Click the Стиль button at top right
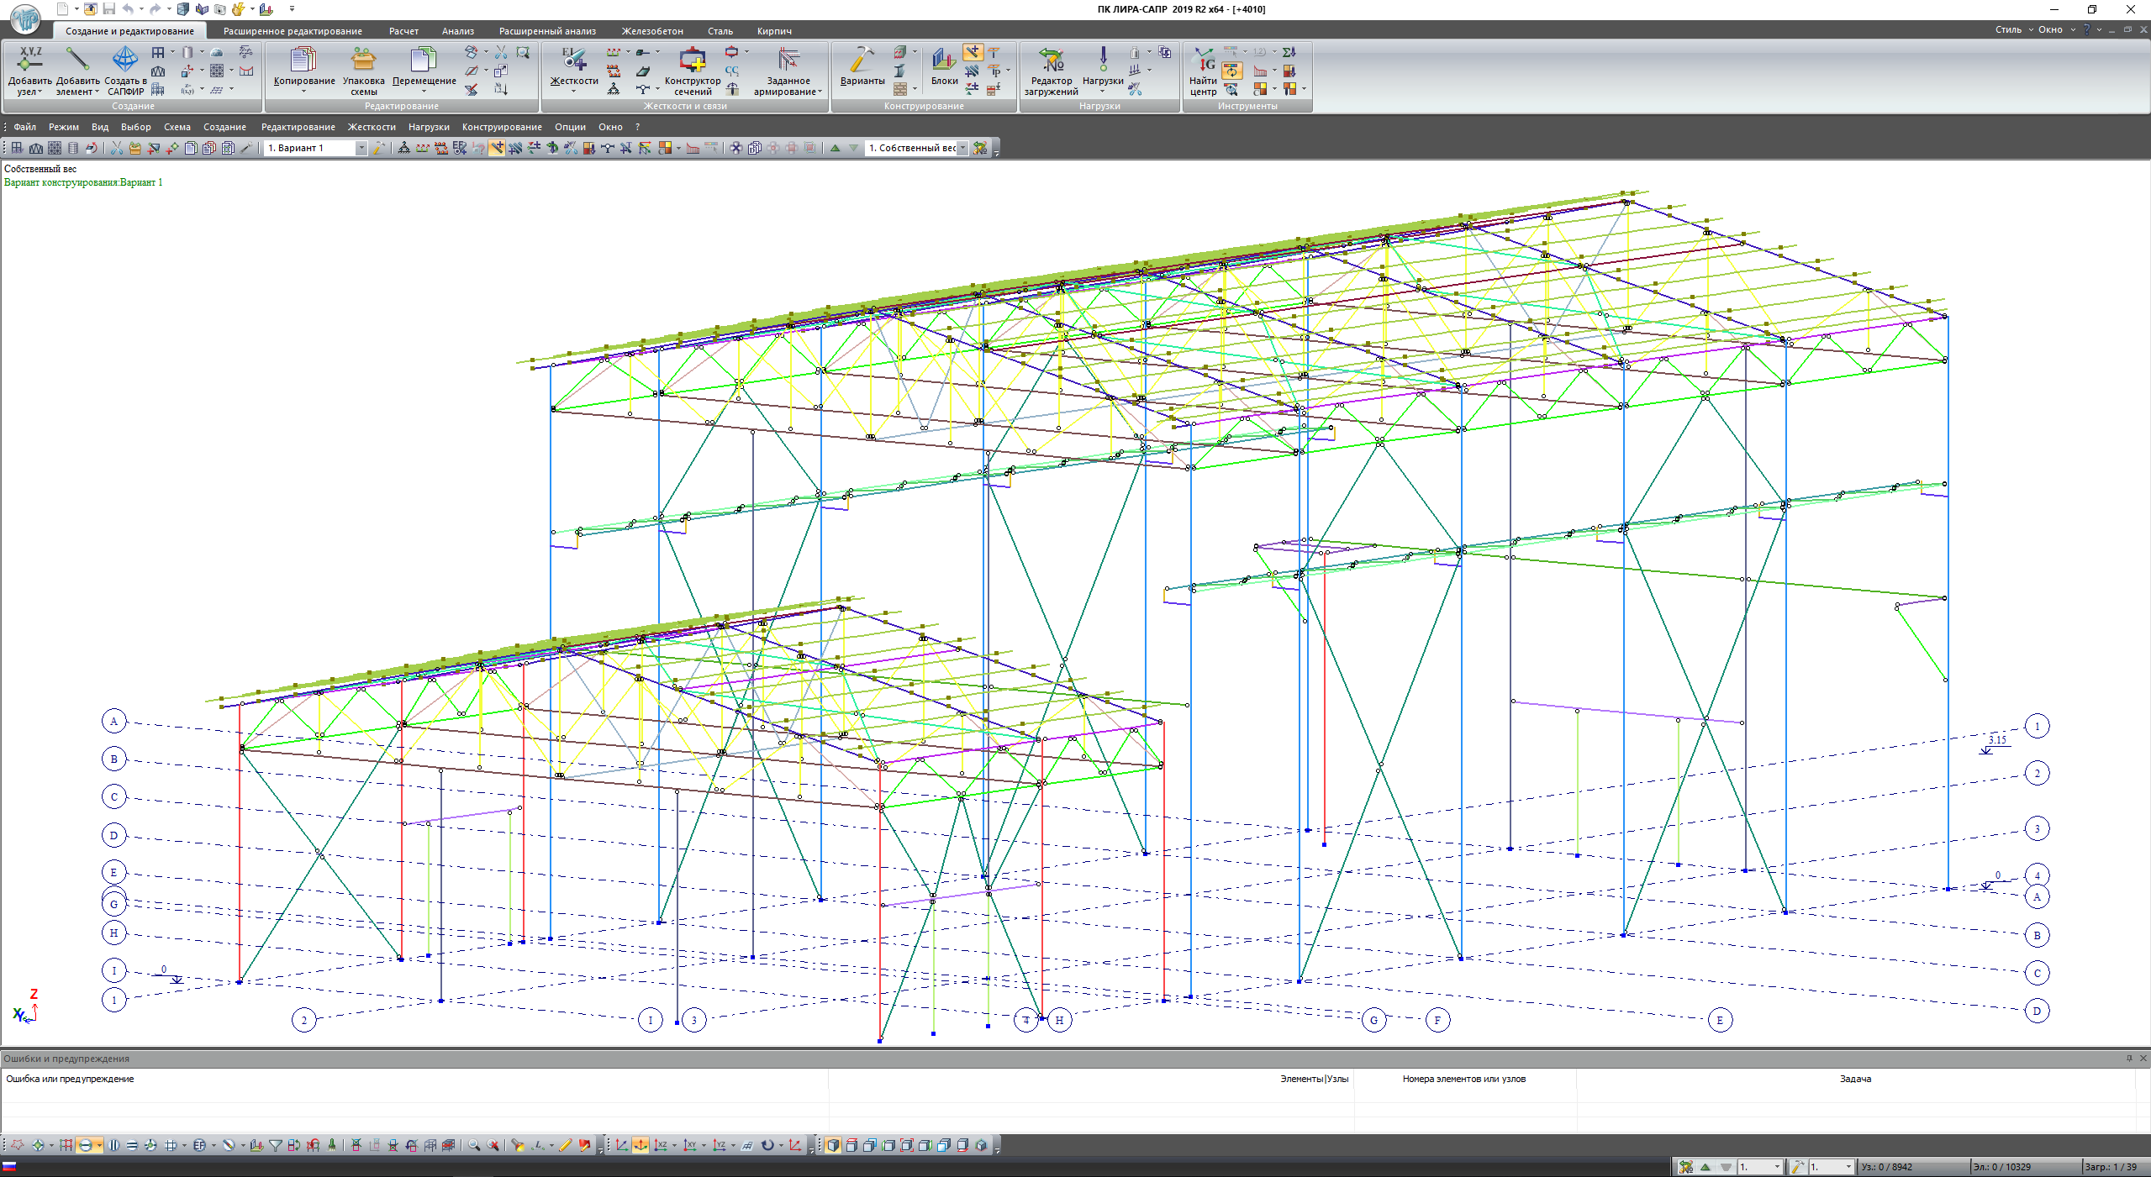The height and width of the screenshot is (1177, 2151). click(2007, 29)
